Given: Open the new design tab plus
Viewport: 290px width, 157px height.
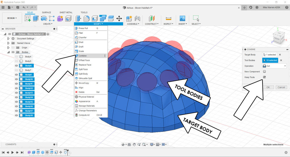Looking at the screenshot, I should 244,8.
